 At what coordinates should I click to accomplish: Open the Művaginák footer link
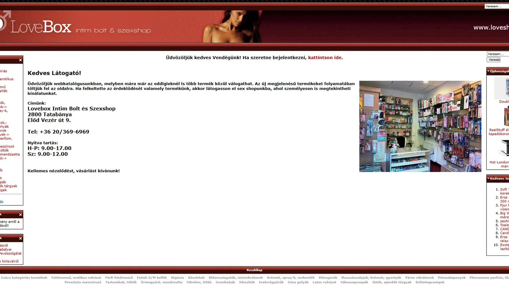[x=328, y=278]
